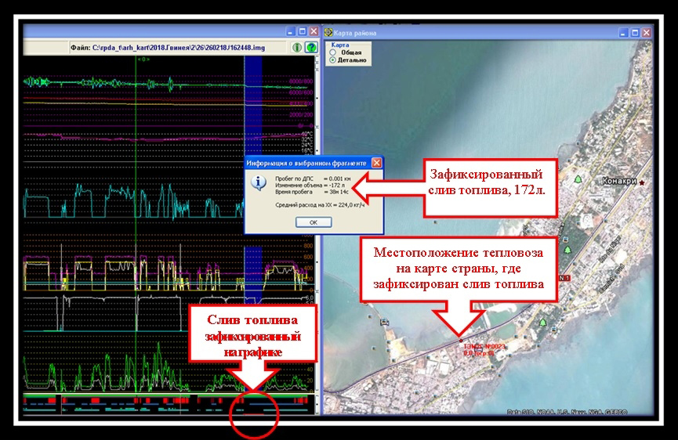The image size is (678, 440).
Task: Click the green question mark help icon
Action: [x=310, y=48]
